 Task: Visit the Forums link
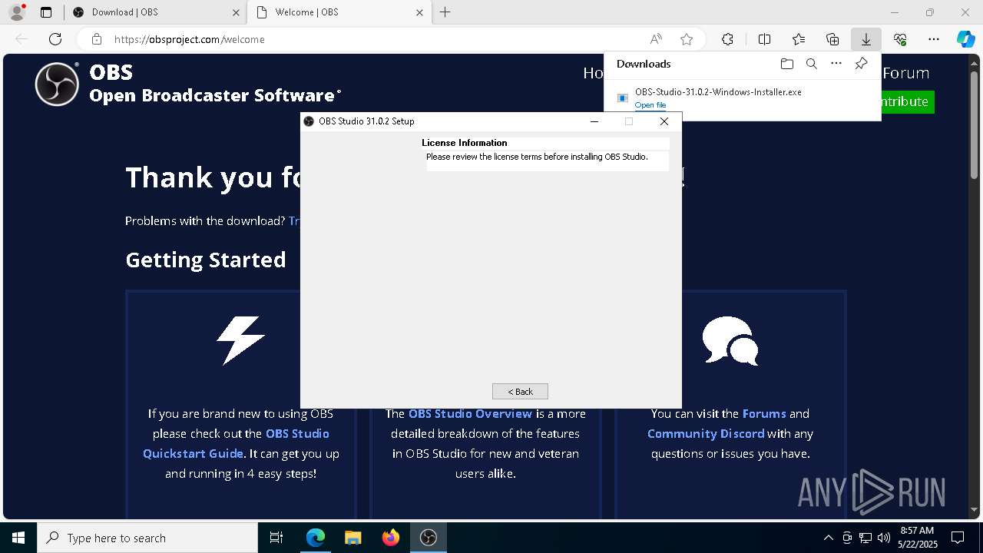tap(764, 413)
